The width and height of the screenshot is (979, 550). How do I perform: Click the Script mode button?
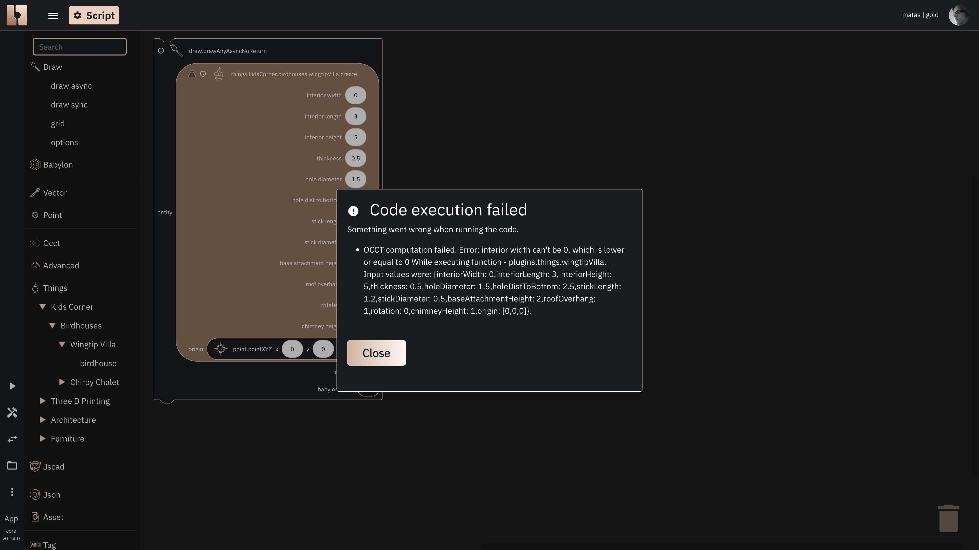click(x=94, y=15)
